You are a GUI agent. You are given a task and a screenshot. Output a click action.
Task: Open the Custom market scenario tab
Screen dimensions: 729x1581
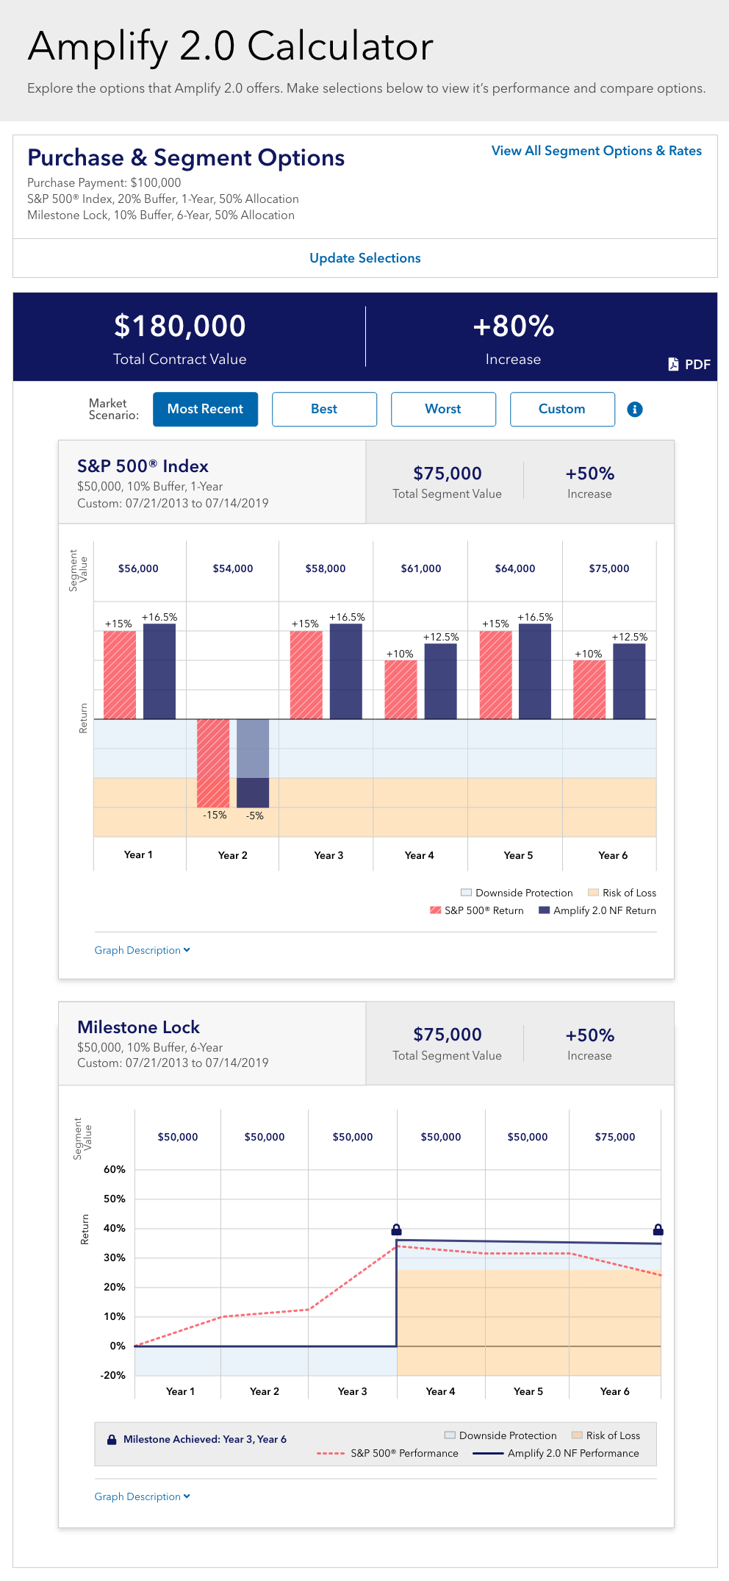point(562,409)
